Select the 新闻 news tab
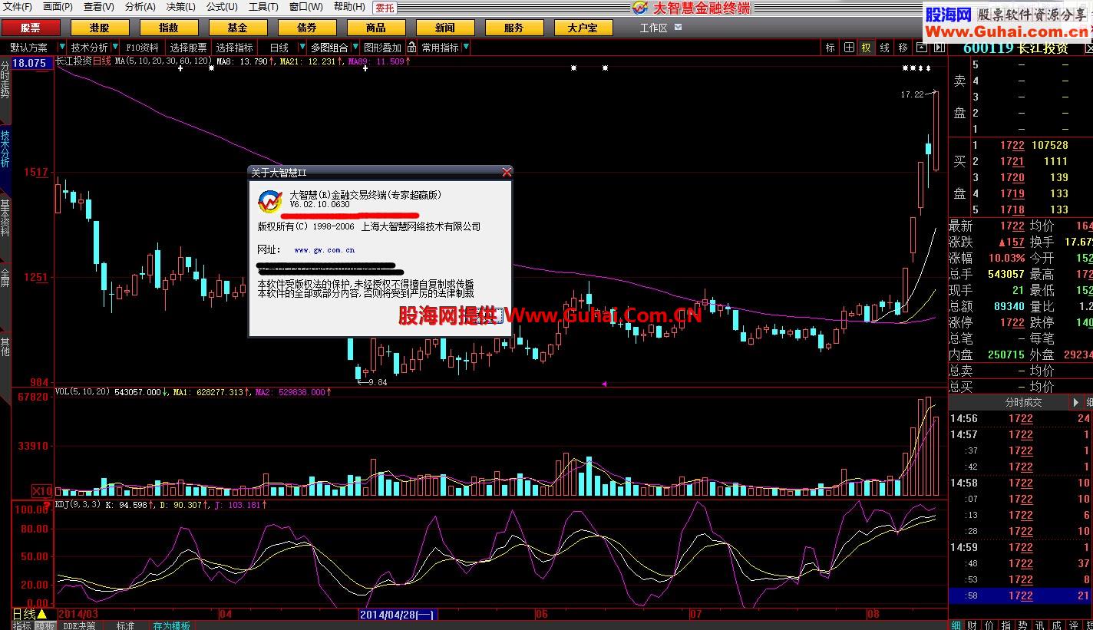This screenshot has height=630, width=1093. (x=445, y=28)
